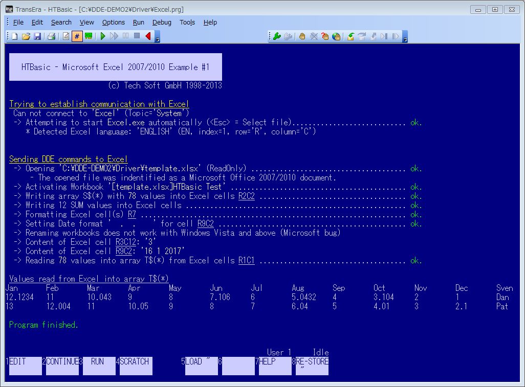Open the View menu
Screen dimensions: 525x387
click(x=86, y=22)
